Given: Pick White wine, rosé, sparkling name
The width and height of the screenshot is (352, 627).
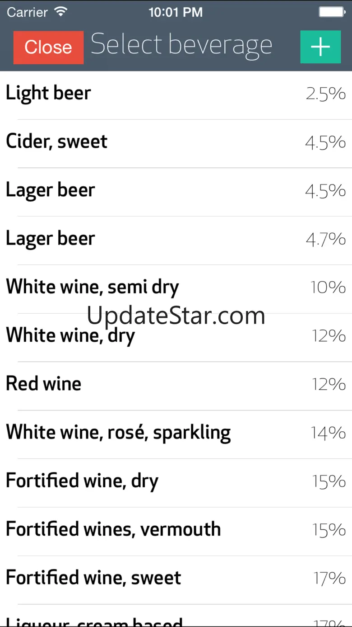Looking at the screenshot, I should coord(118,433).
